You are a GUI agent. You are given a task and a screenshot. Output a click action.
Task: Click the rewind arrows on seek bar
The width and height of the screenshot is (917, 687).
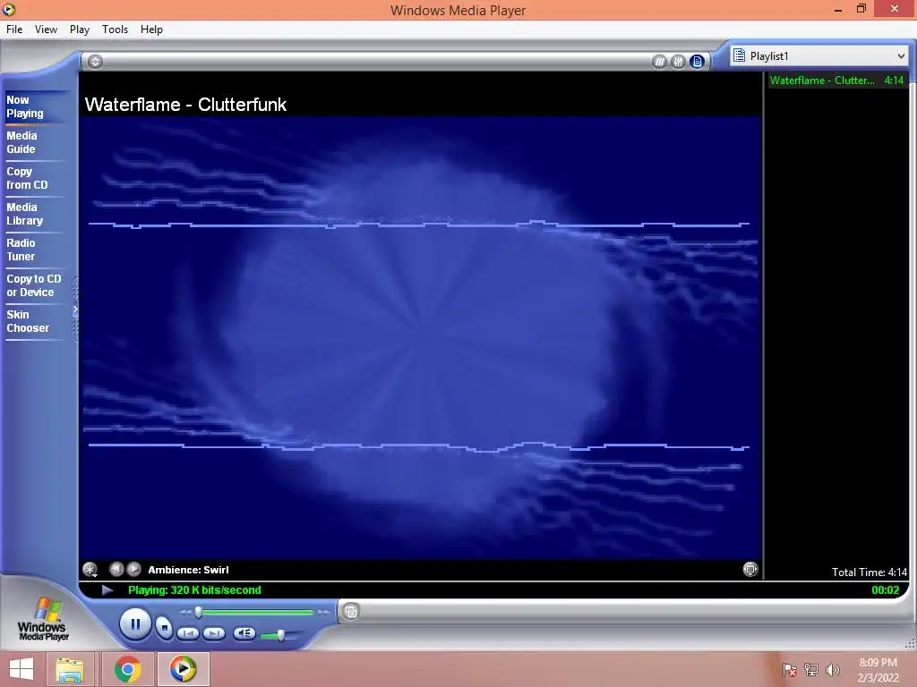185,612
